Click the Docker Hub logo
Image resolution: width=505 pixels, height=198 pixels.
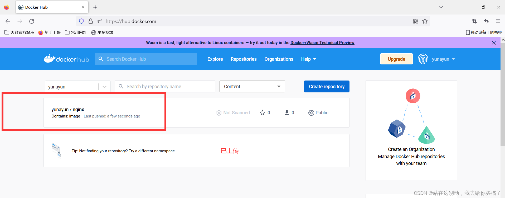coord(66,59)
